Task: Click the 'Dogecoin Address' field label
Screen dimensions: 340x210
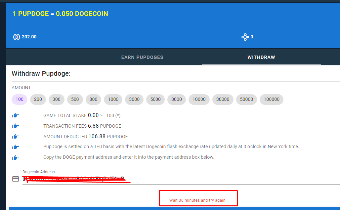Action: tap(39, 172)
